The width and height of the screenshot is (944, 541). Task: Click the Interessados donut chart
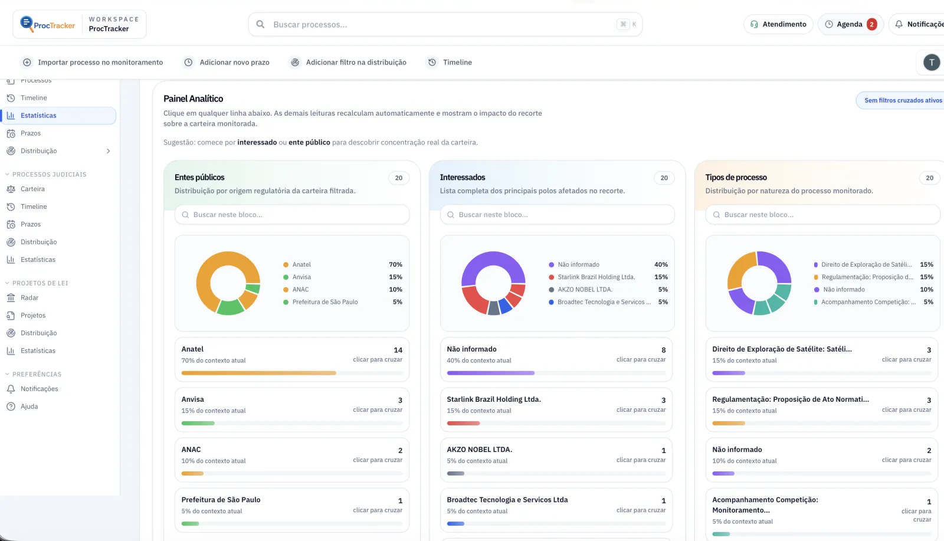click(493, 283)
